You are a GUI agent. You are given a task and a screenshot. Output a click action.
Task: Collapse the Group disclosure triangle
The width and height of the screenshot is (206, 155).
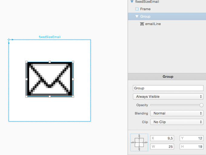[137, 16]
